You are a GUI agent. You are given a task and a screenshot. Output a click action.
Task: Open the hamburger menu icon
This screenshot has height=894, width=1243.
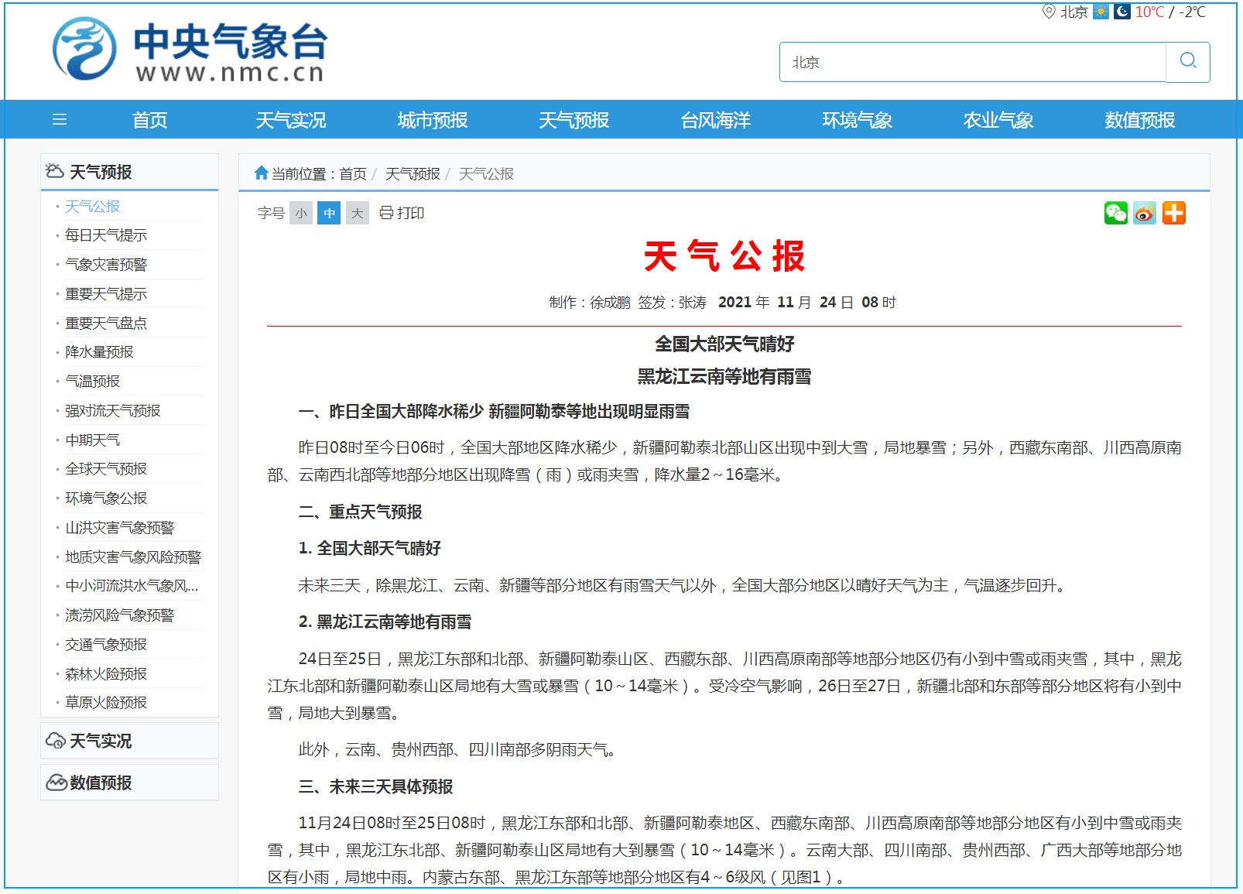coord(60,120)
